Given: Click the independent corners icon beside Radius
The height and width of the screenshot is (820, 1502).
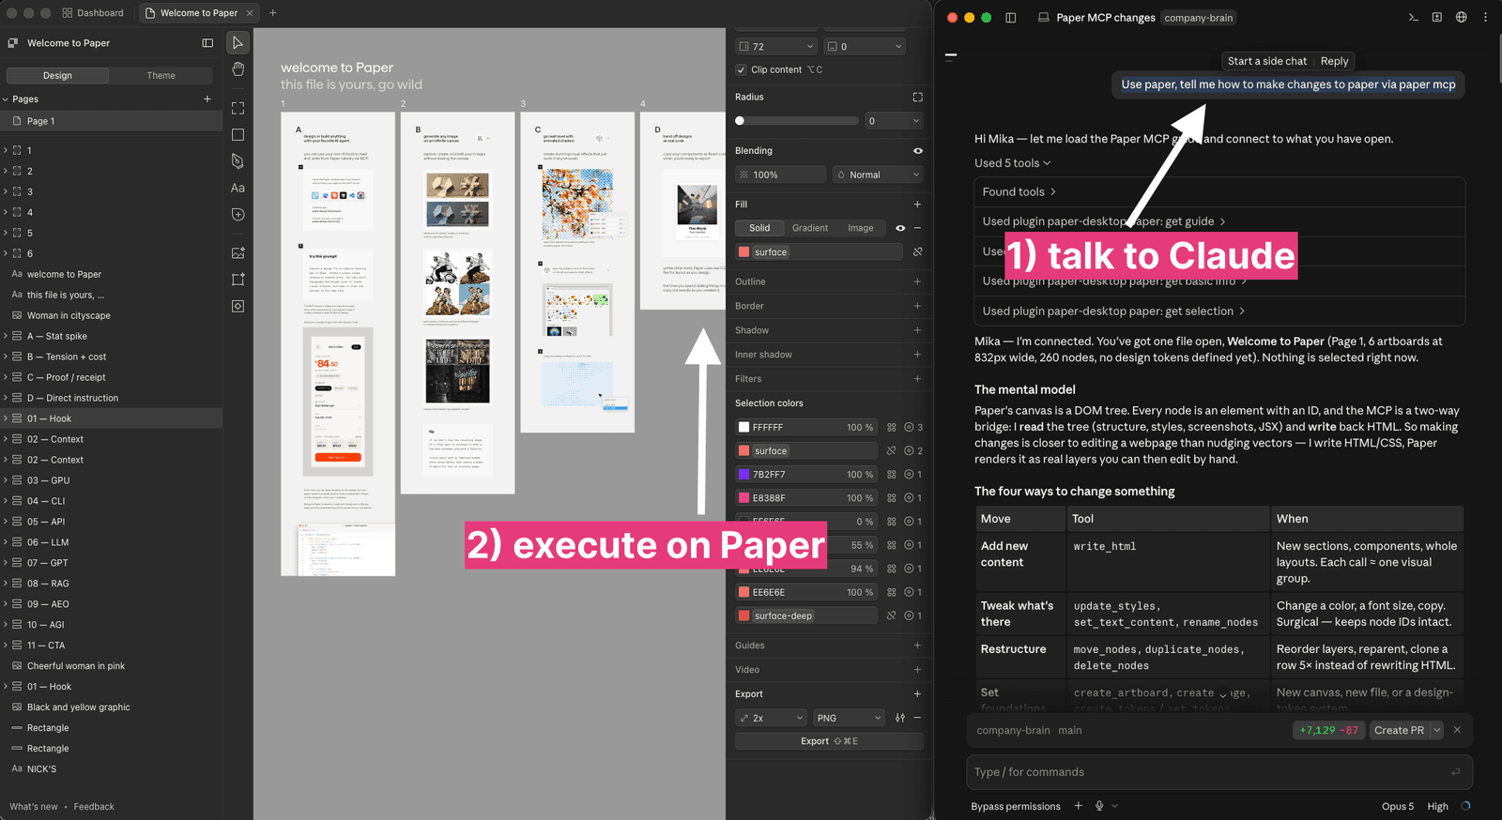Looking at the screenshot, I should coord(917,97).
